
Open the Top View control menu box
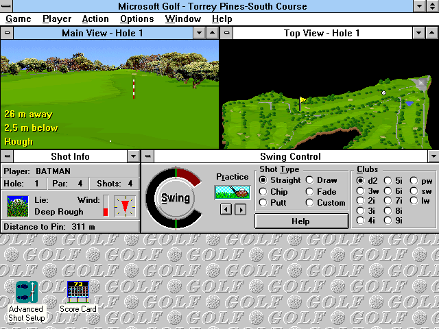226,33
